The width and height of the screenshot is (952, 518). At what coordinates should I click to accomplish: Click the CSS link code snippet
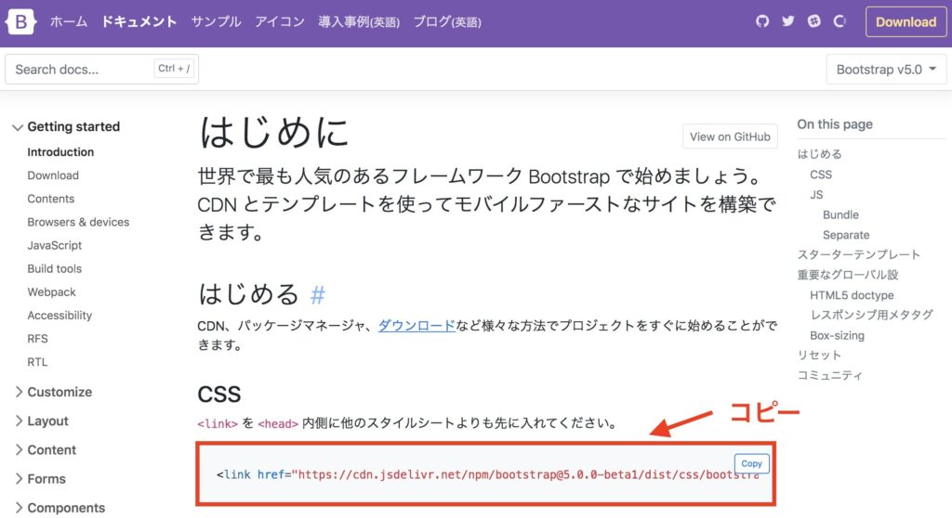click(x=487, y=475)
